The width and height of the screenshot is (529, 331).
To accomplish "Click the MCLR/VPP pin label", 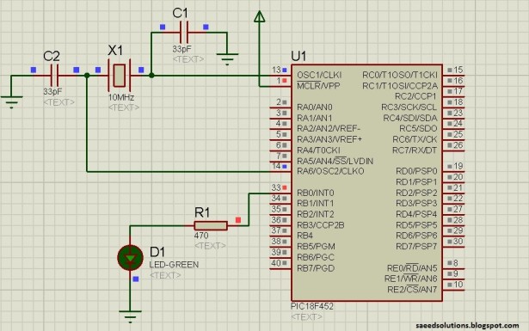I will (318, 86).
